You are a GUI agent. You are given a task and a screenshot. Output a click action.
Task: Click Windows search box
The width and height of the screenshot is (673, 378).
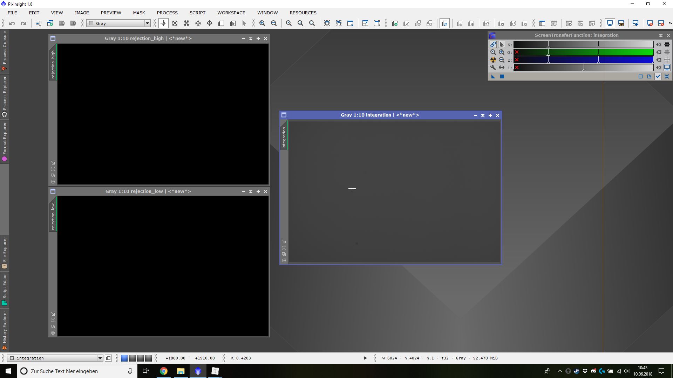tap(77, 371)
